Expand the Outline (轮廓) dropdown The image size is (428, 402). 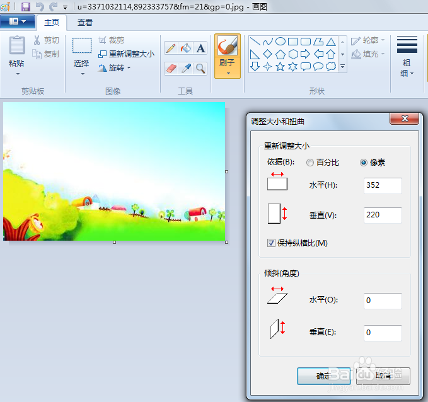click(383, 40)
